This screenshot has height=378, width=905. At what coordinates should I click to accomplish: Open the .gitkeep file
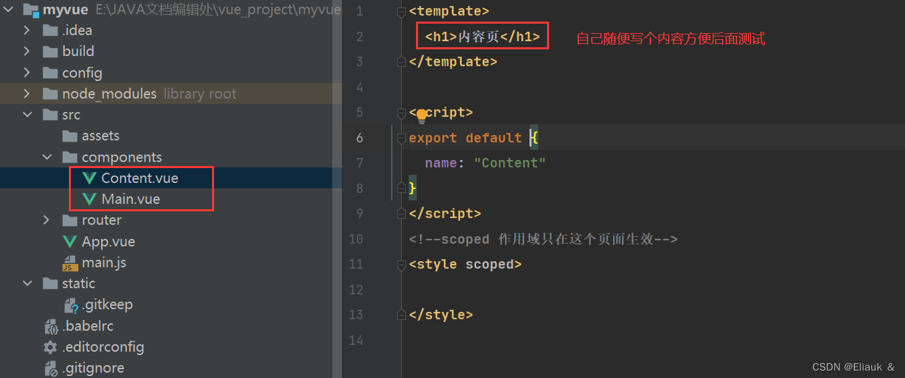tap(108, 305)
